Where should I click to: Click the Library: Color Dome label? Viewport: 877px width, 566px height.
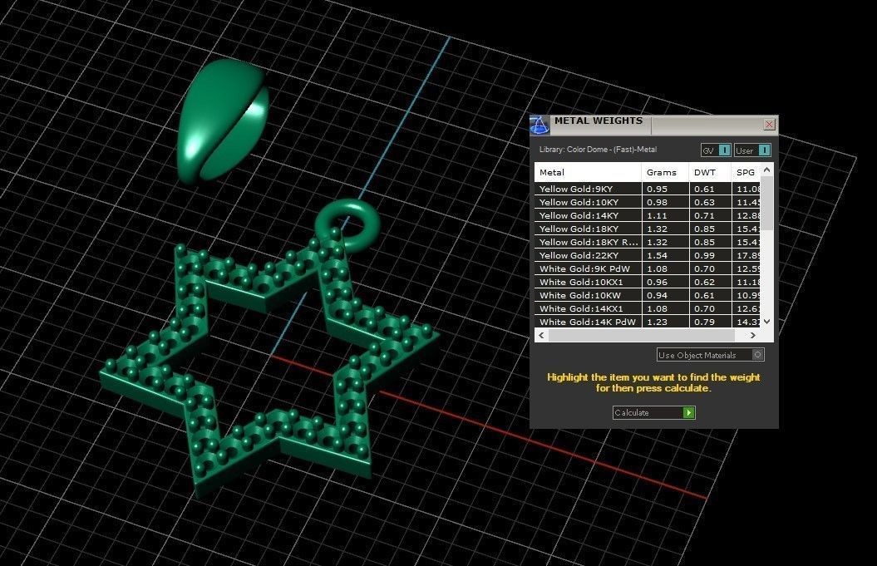[598, 150]
